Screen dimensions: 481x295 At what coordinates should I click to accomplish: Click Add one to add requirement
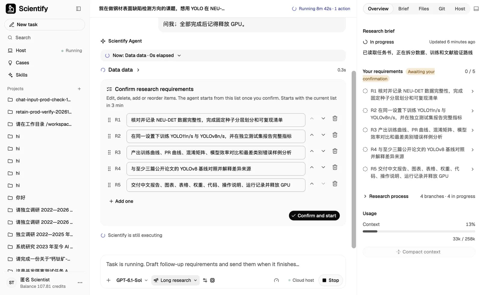(121, 201)
